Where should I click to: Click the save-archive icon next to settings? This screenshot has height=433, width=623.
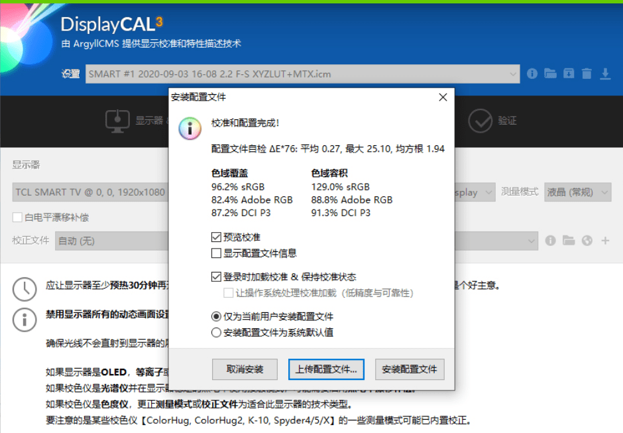(x=569, y=74)
